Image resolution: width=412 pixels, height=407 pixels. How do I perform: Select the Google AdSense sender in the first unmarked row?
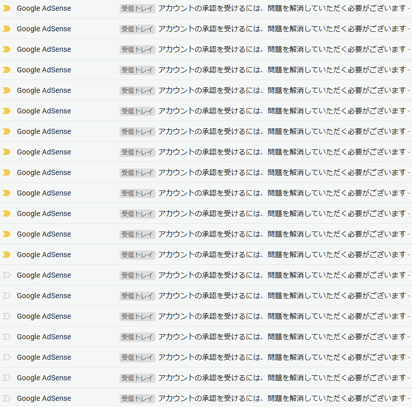[44, 275]
